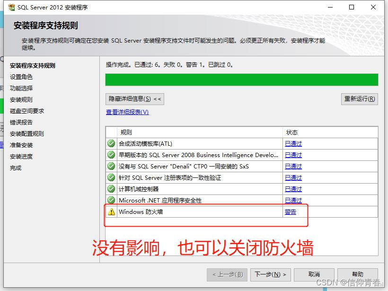Image resolution: width=388 pixels, height=291 pixels.
Task: Open 已通过 link for Microsoft .NET 应用程序安全性
Action: pyautogui.click(x=293, y=200)
